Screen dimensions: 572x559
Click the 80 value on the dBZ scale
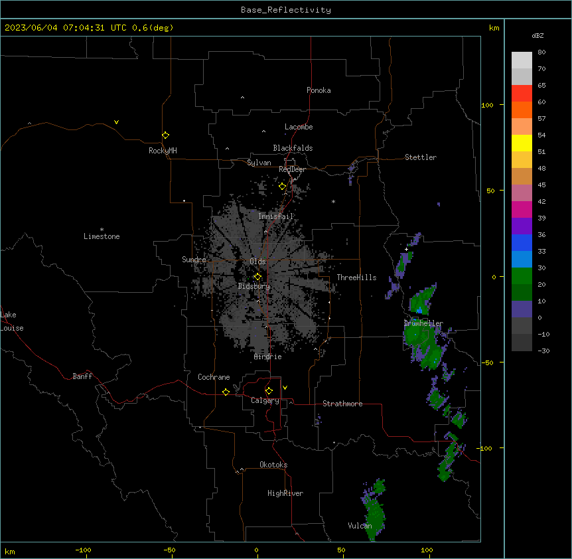(541, 52)
